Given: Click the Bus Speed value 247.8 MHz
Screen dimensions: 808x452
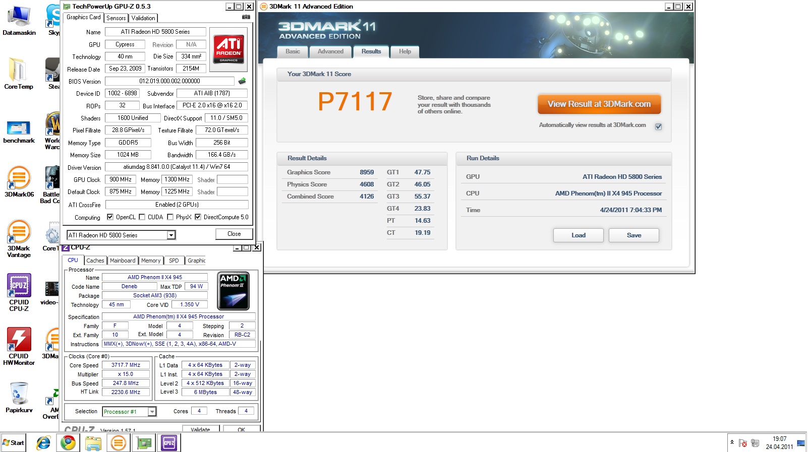Looking at the screenshot, I should [126, 383].
